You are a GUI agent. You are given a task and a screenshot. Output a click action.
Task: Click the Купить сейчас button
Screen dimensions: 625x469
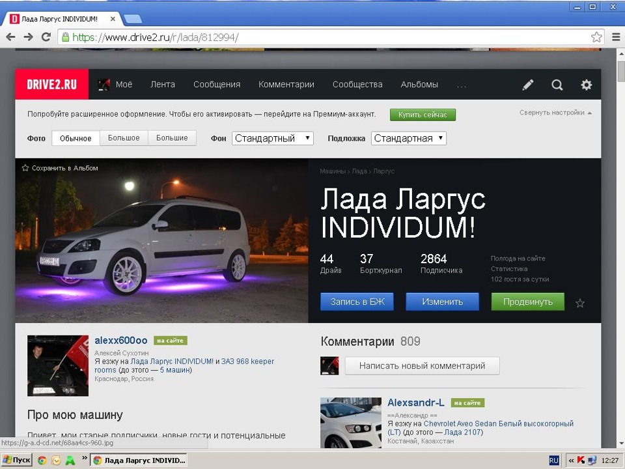click(x=423, y=115)
